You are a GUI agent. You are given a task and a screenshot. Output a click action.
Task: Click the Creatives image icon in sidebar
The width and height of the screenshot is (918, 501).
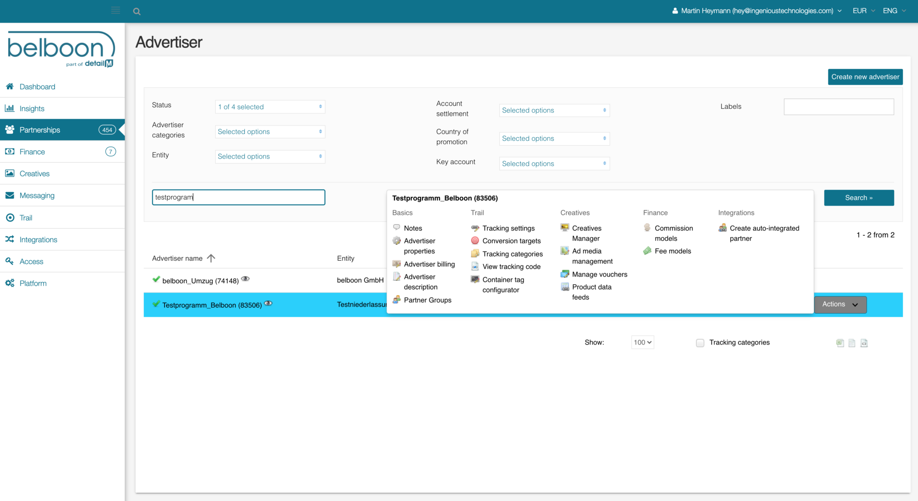(x=10, y=173)
